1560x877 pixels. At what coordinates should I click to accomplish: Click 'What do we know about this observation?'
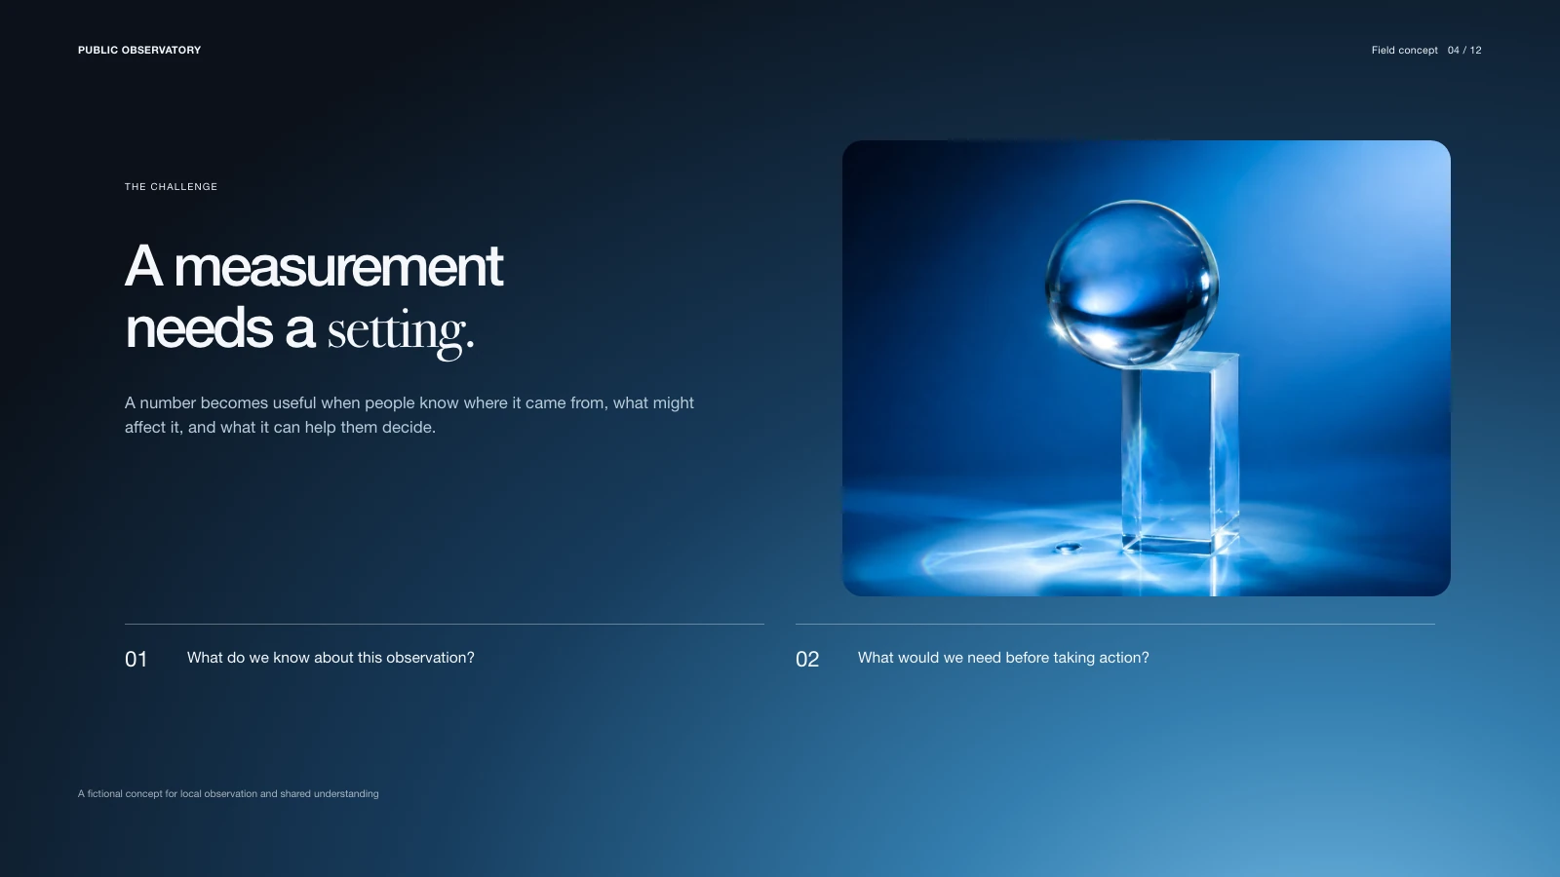(331, 658)
